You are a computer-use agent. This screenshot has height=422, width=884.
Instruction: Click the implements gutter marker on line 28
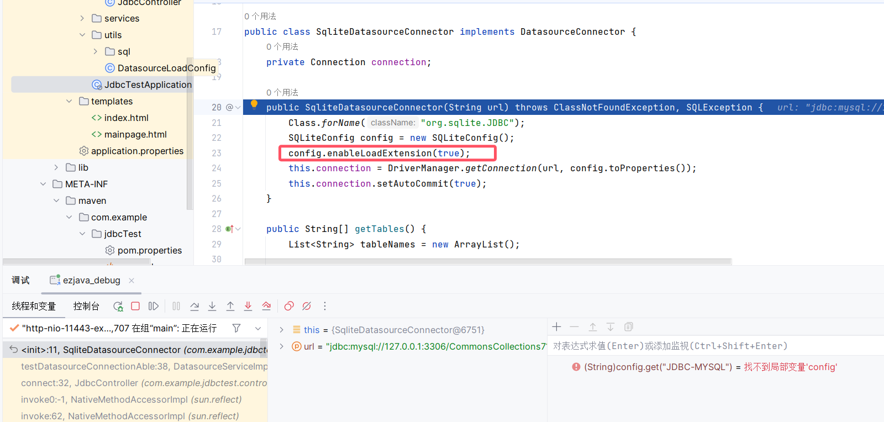pos(229,229)
